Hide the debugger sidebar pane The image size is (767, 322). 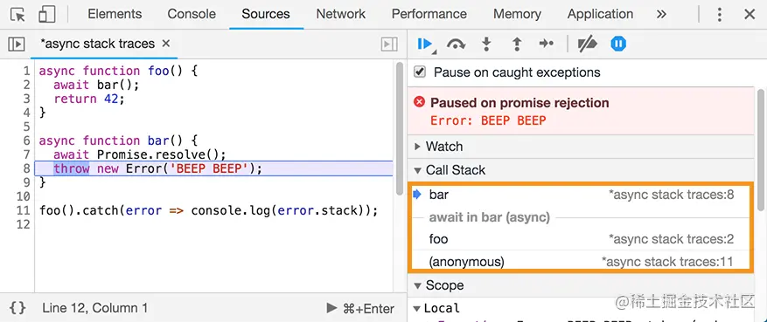389,44
